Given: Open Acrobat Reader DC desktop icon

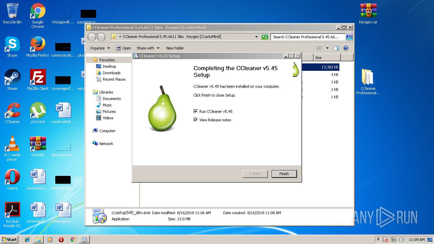Looking at the screenshot, I should pyautogui.click(x=12, y=215).
